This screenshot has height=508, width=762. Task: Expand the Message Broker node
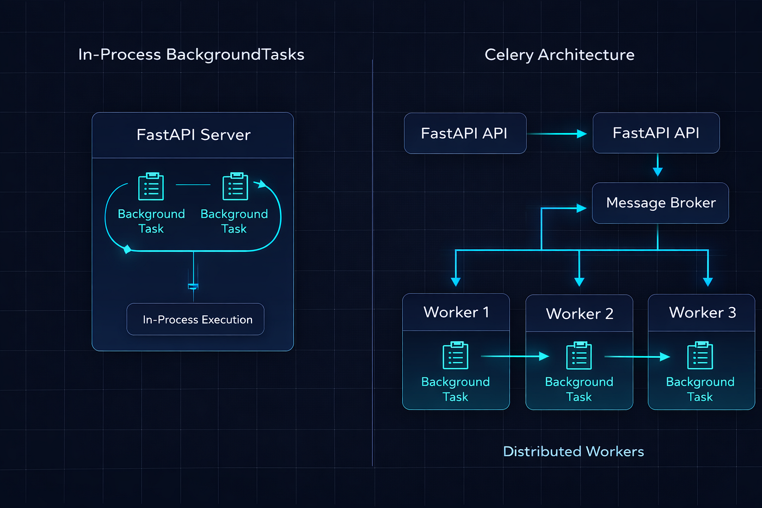pyautogui.click(x=660, y=203)
